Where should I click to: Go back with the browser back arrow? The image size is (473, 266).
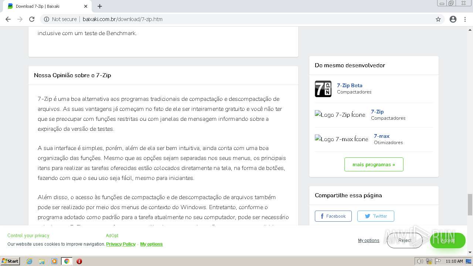coord(8,19)
